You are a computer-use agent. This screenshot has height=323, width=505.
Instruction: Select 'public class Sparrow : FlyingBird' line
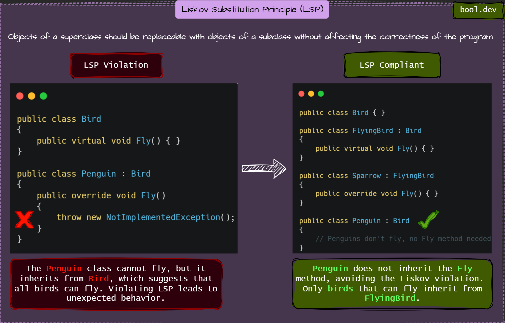tap(366, 176)
